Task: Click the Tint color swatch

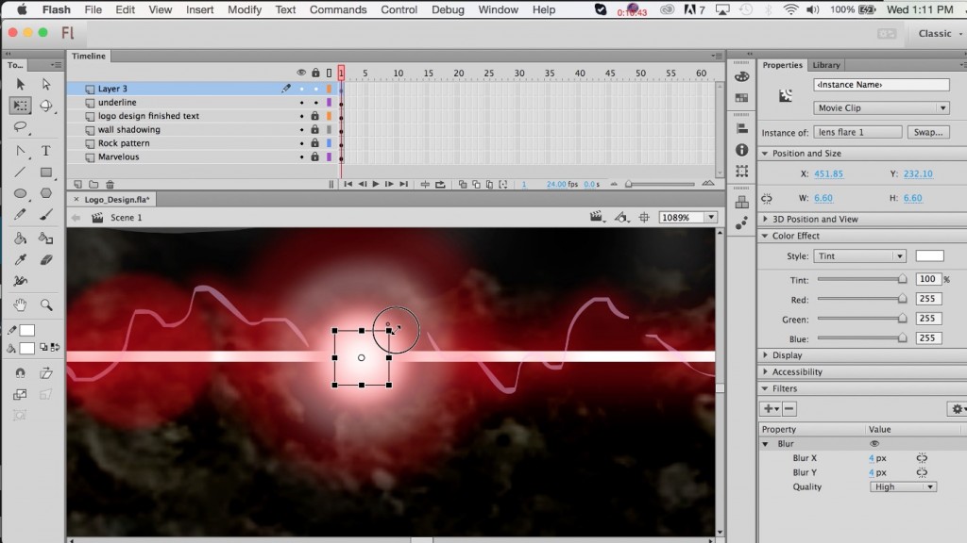Action: (x=928, y=255)
